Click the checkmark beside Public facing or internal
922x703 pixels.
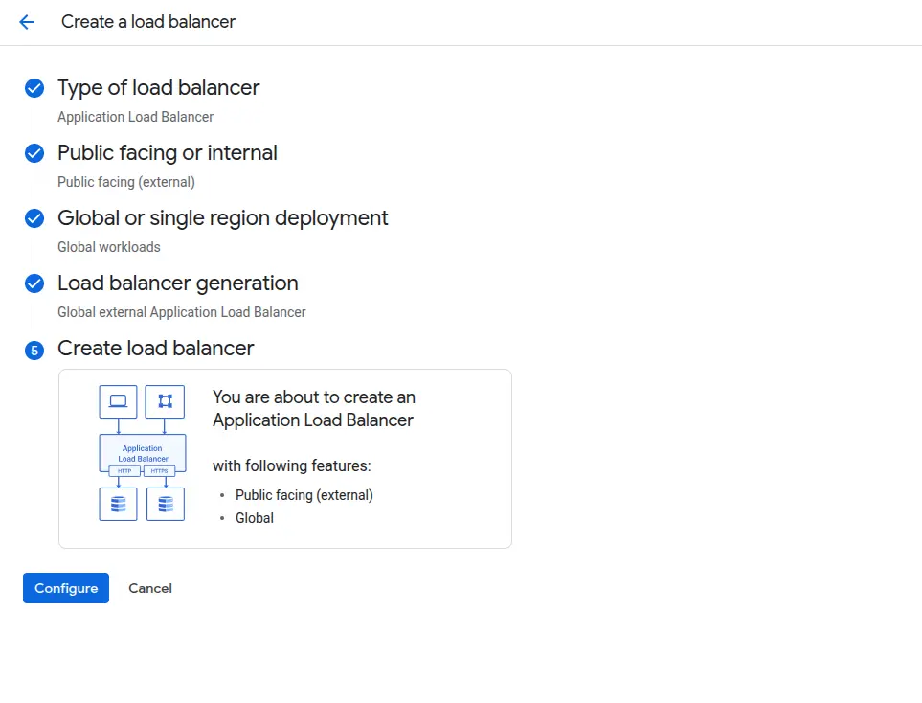(x=34, y=152)
